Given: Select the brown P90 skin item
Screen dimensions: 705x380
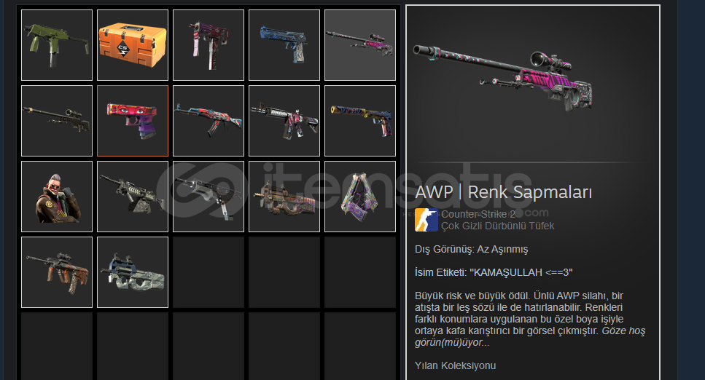Looking at the screenshot, I should (284, 197).
